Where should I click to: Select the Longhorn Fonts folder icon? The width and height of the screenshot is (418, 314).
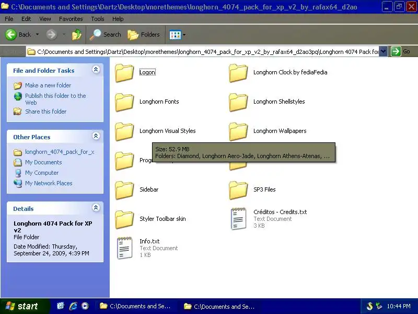coord(124,102)
